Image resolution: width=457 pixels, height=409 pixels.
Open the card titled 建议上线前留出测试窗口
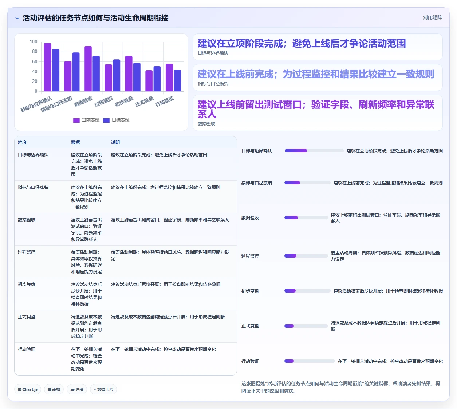click(x=318, y=113)
